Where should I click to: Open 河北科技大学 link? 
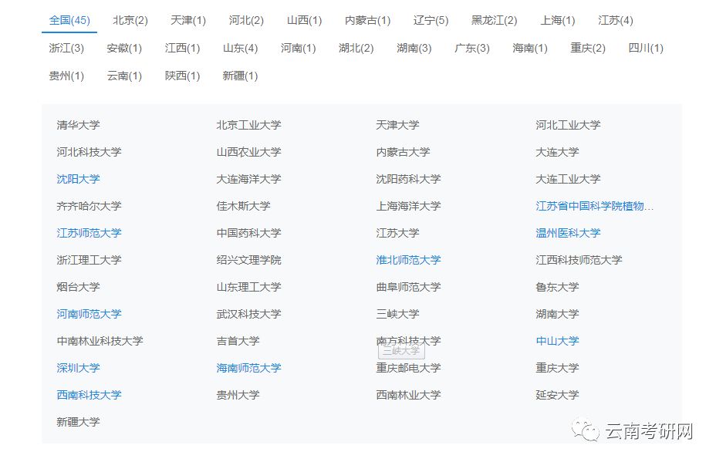pos(89,152)
